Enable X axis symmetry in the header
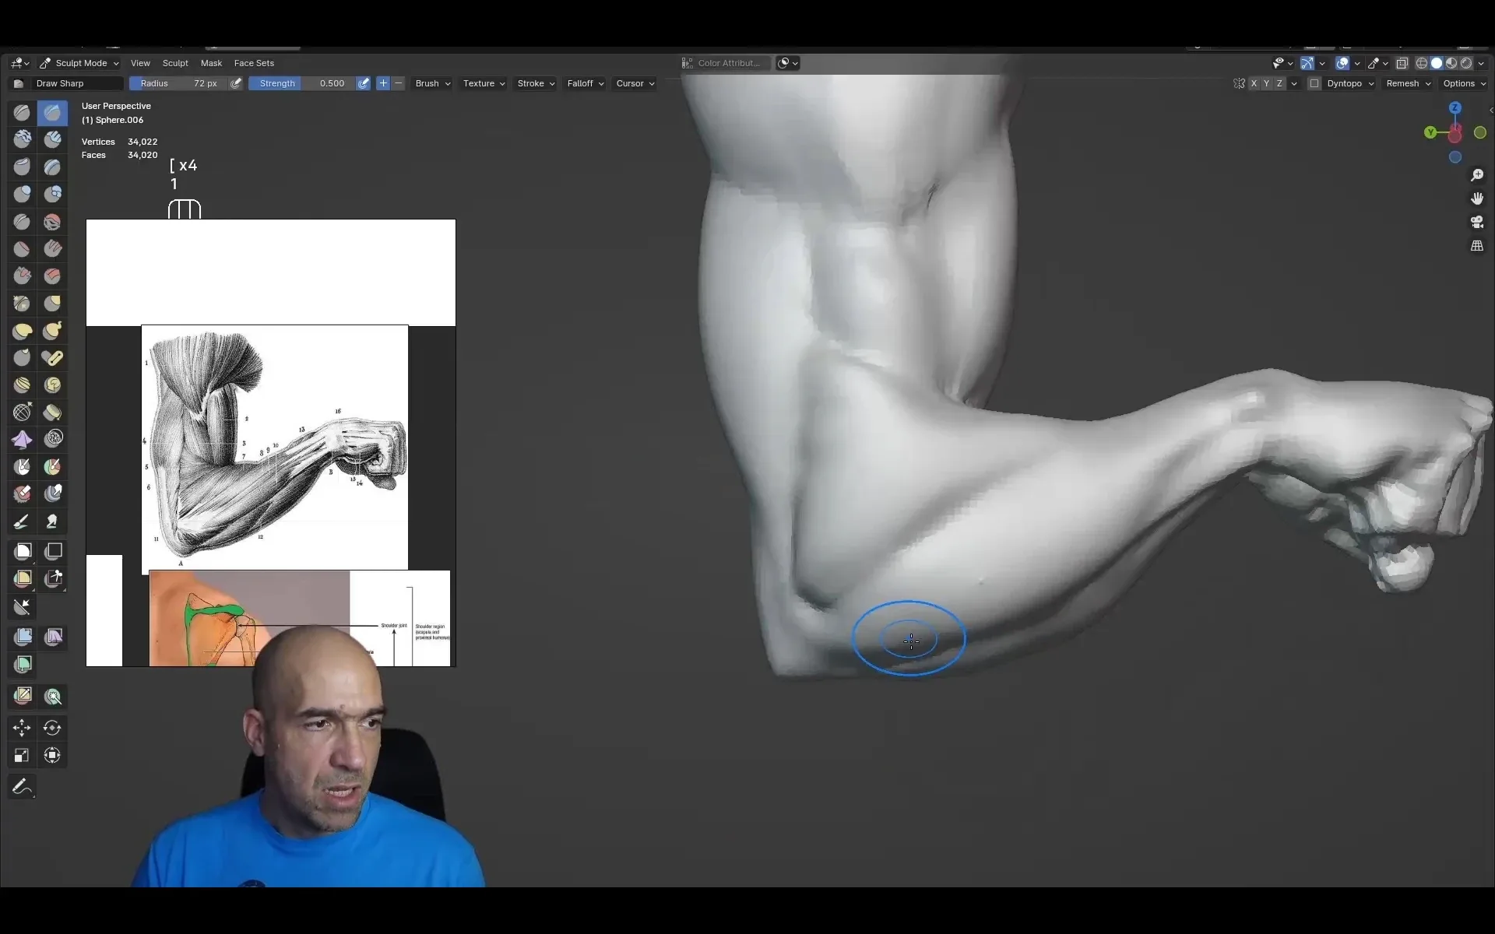The width and height of the screenshot is (1495, 934). (x=1254, y=83)
